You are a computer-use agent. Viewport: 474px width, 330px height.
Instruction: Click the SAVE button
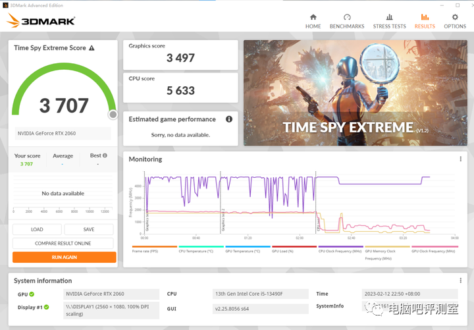pyautogui.click(x=89, y=229)
